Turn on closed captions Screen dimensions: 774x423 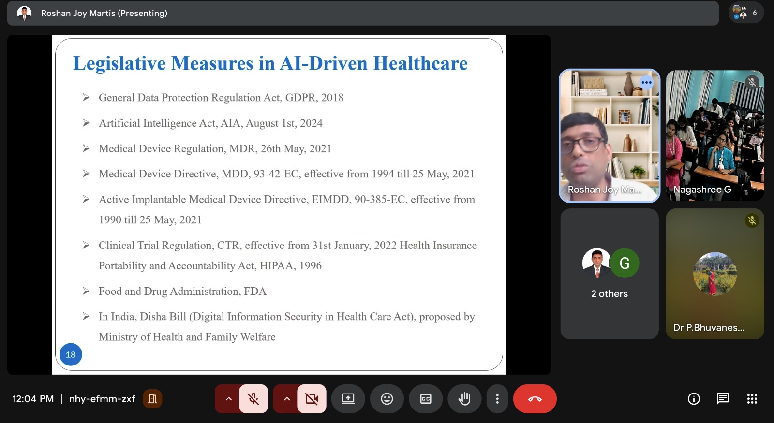(x=426, y=399)
